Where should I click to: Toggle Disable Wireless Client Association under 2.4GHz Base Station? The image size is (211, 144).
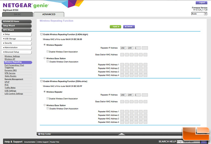[48, 62]
